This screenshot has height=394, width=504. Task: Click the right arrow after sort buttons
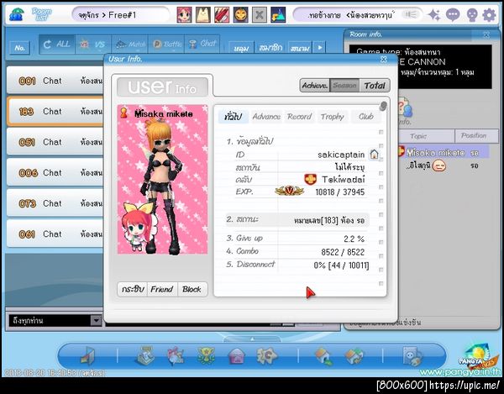319,48
